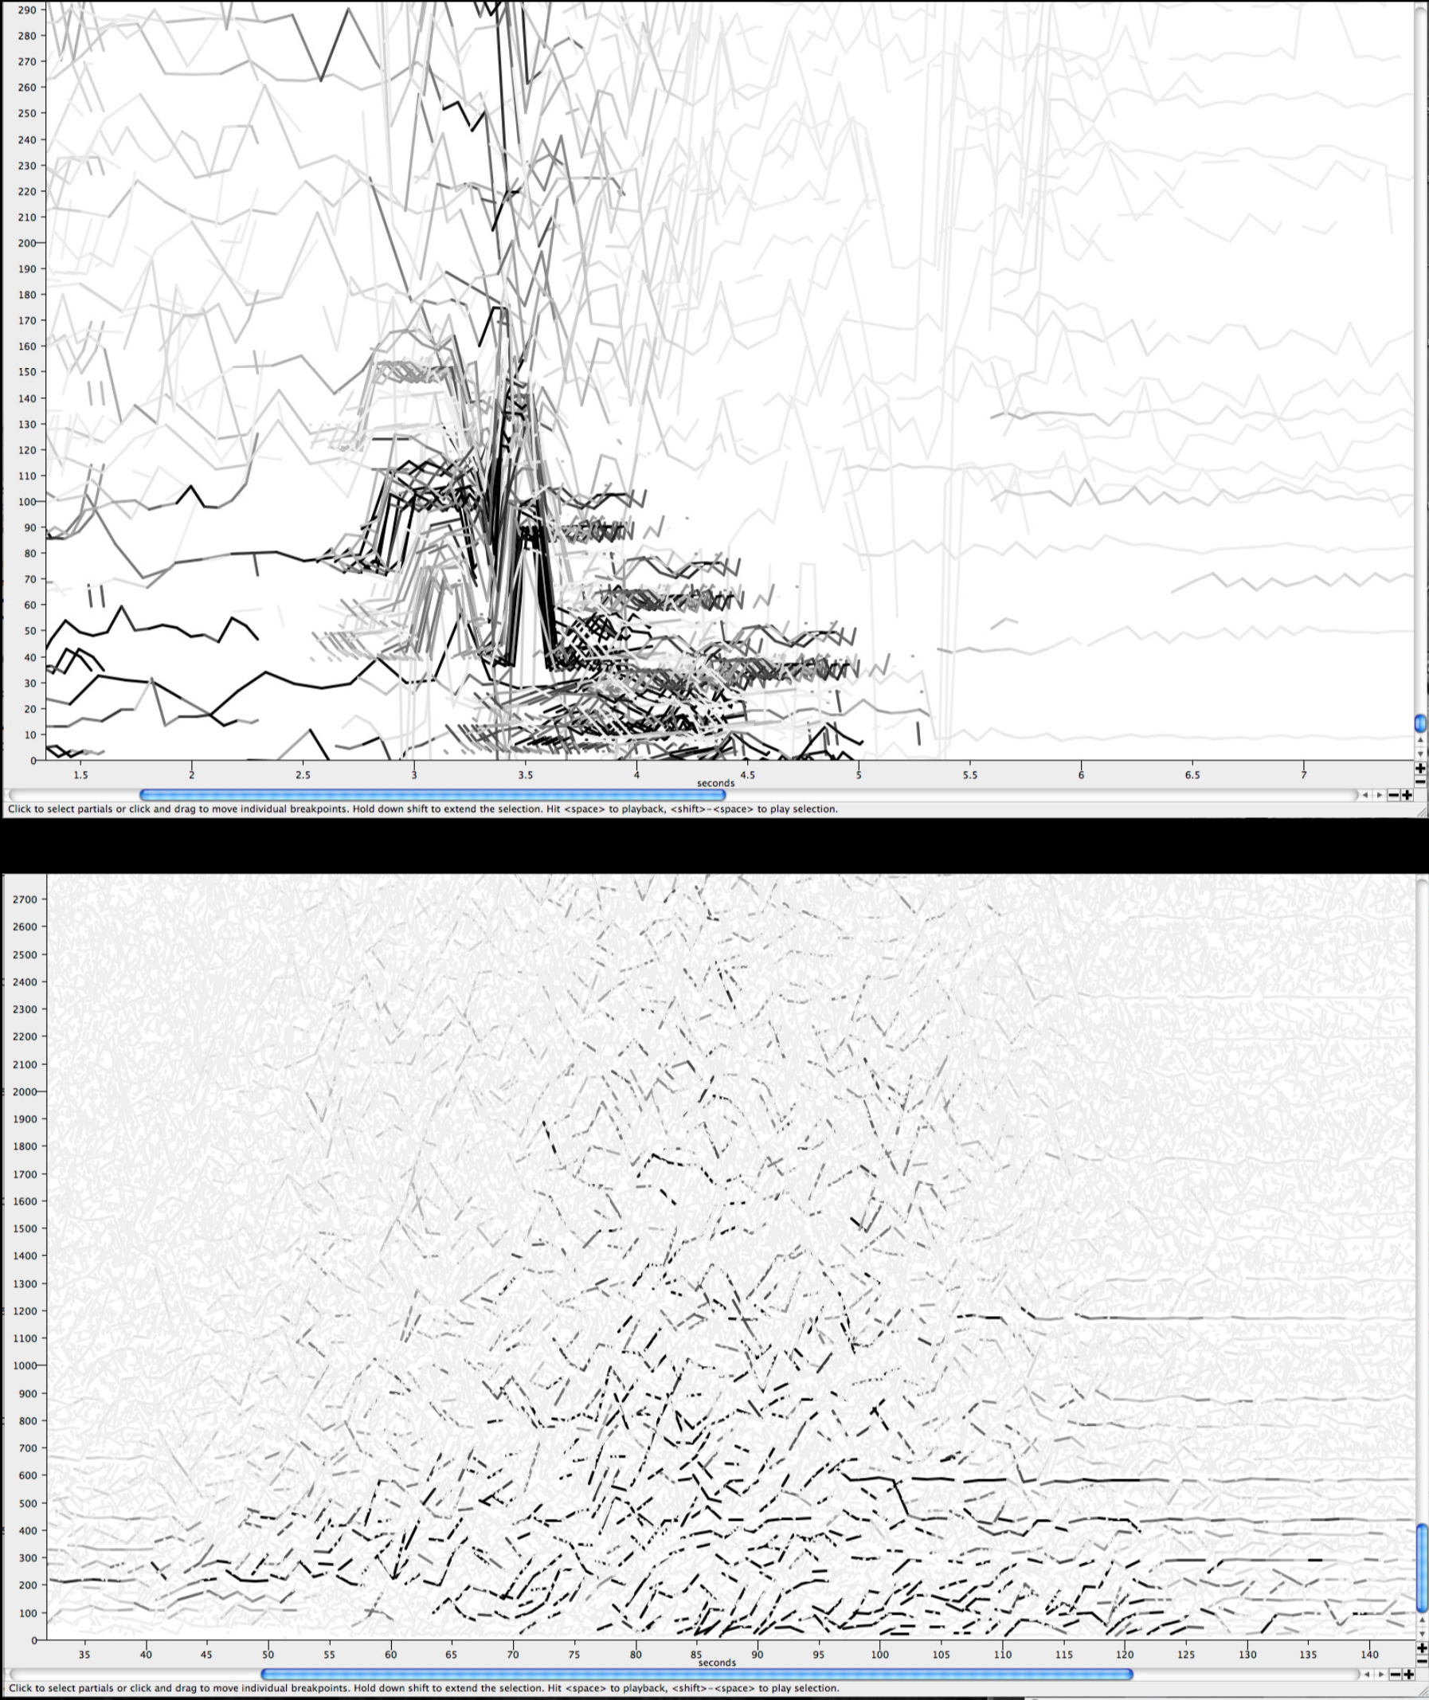Click the '85' time axis label
Viewport: 1429px width, 1700px height.
pyautogui.click(x=697, y=1655)
